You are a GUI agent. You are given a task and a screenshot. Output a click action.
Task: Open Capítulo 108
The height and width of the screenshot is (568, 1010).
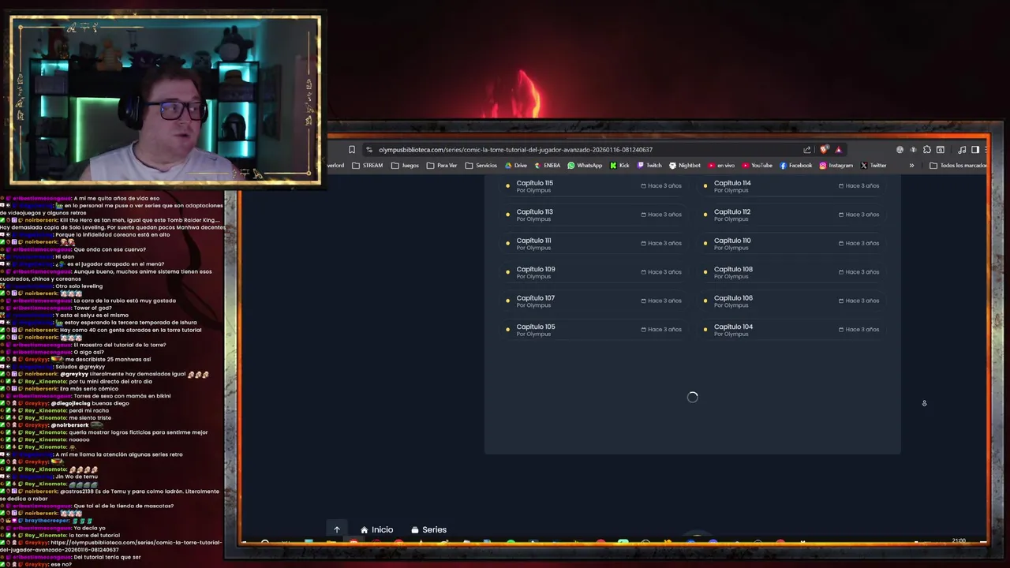(791, 272)
